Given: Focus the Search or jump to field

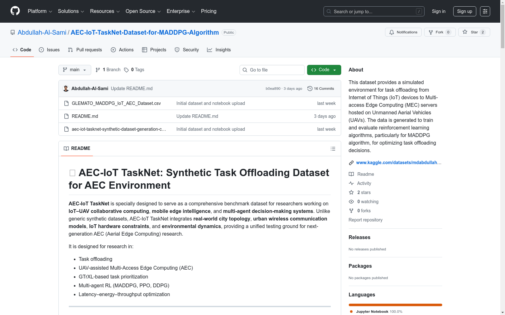Looking at the screenshot, I should click(x=374, y=11).
